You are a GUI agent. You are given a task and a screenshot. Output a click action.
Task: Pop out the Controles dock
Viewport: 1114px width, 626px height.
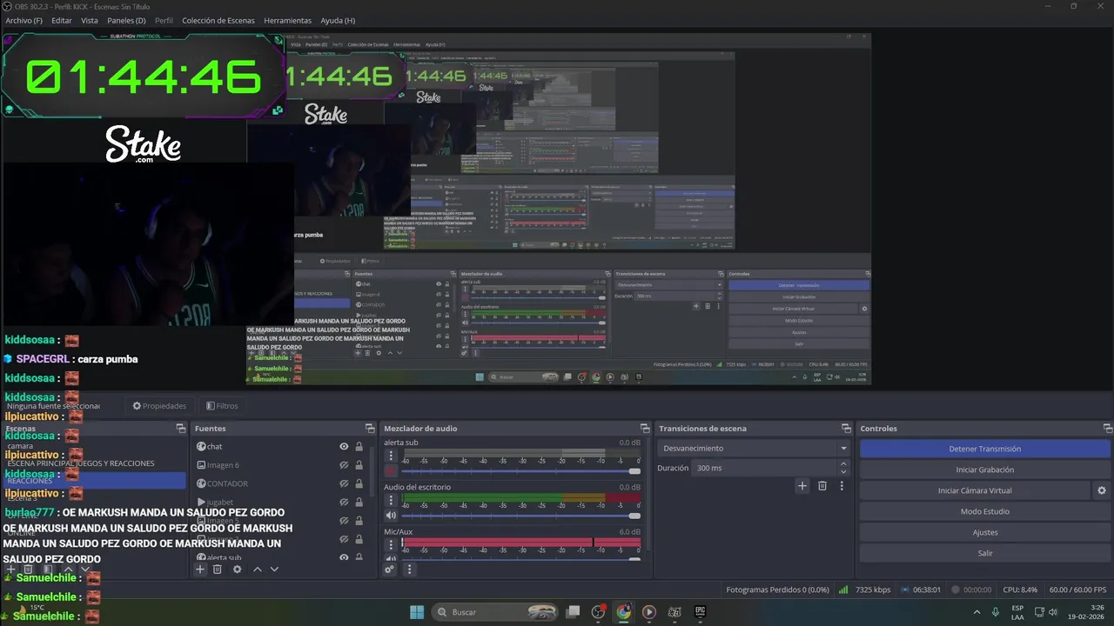pyautogui.click(x=1107, y=429)
